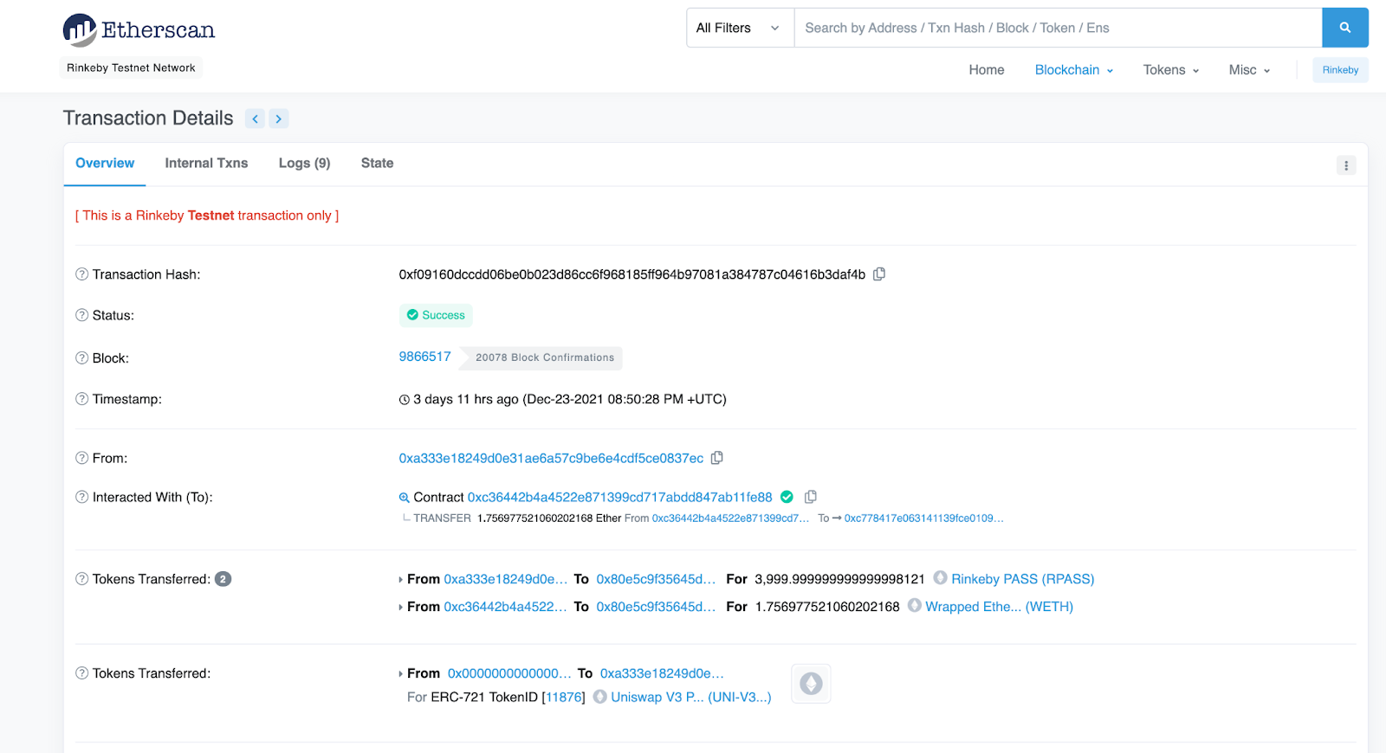This screenshot has width=1386, height=753.
Task: Copy the From address
Action: (717, 458)
